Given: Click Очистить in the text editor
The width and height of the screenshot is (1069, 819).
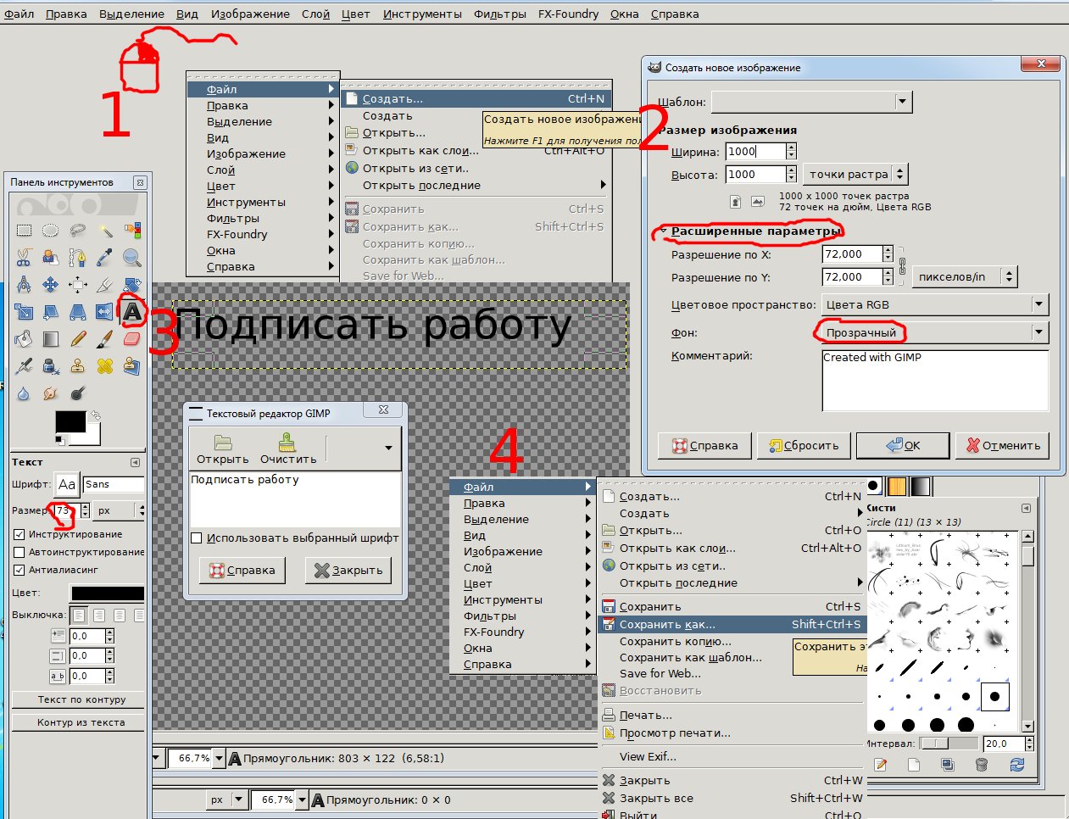Looking at the screenshot, I should coord(288,448).
